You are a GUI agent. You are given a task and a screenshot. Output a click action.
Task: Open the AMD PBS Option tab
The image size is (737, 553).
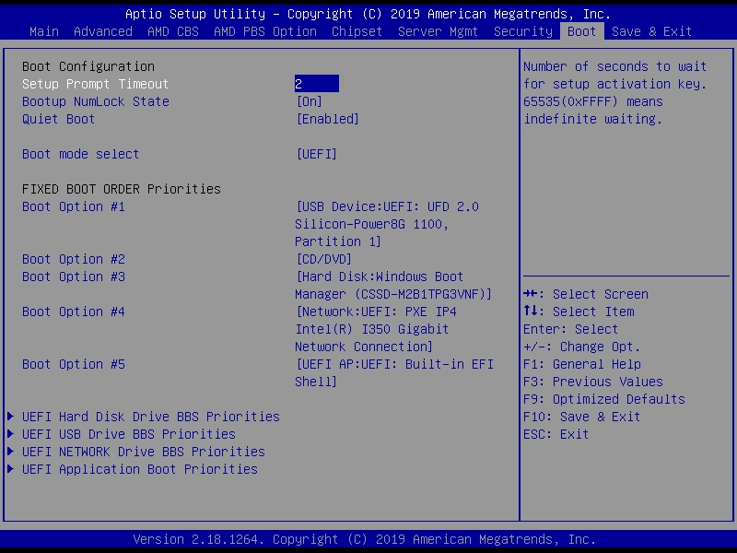(265, 31)
